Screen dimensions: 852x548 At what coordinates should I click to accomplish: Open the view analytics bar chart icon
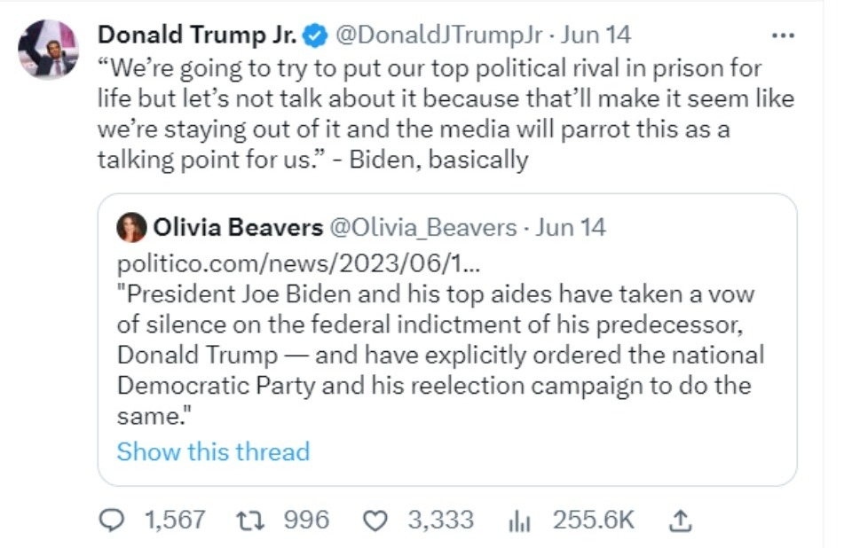coord(519,521)
